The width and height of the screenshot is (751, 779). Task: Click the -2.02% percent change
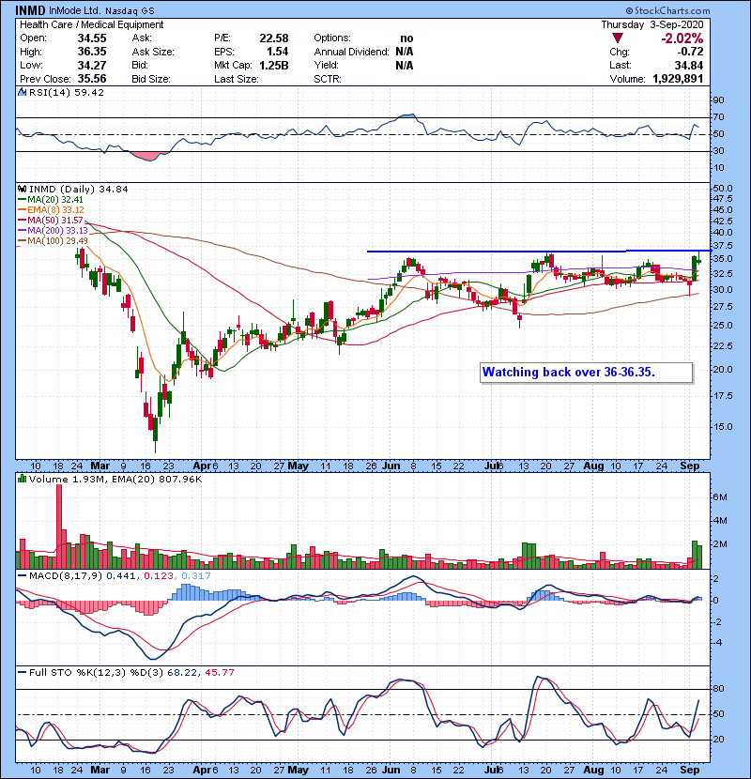point(682,38)
